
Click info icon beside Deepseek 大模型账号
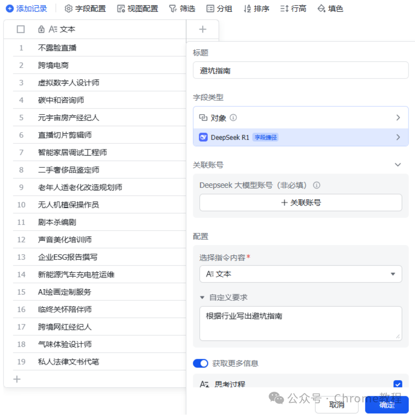pyautogui.click(x=316, y=185)
